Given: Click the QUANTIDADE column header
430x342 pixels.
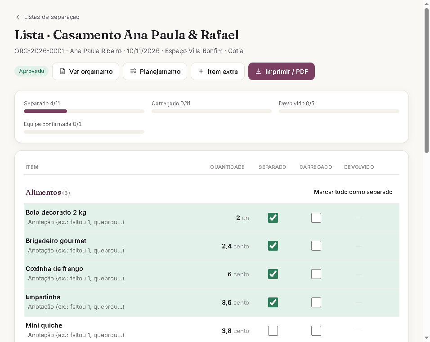Looking at the screenshot, I should coord(227,167).
